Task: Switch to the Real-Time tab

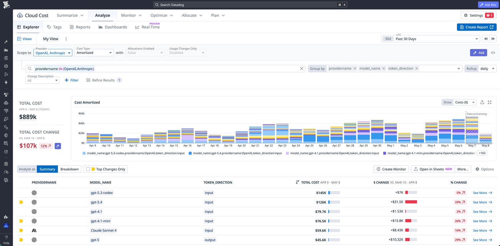Action: tap(147, 27)
